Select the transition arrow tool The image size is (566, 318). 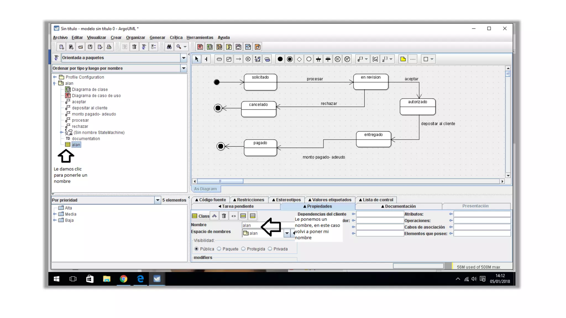[x=238, y=59]
